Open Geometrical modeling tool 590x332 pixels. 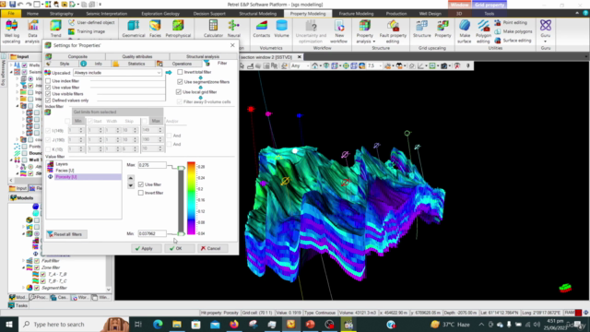pos(133,29)
